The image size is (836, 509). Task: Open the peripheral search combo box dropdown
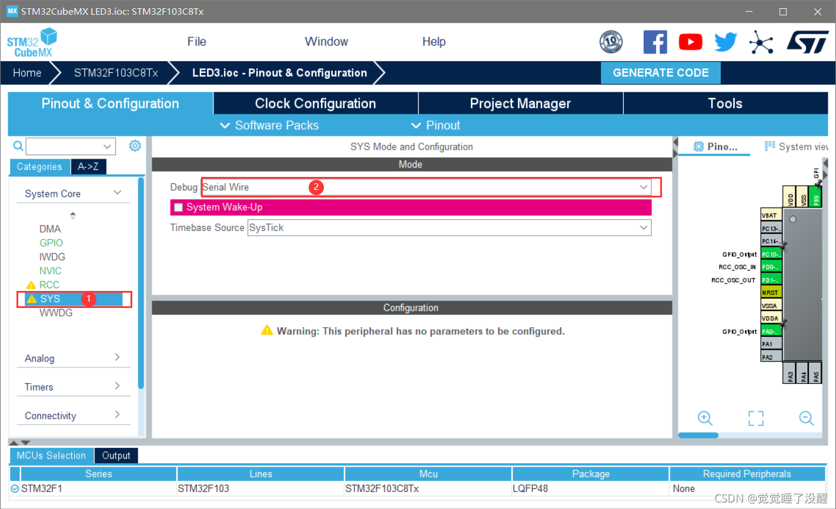[x=107, y=146]
